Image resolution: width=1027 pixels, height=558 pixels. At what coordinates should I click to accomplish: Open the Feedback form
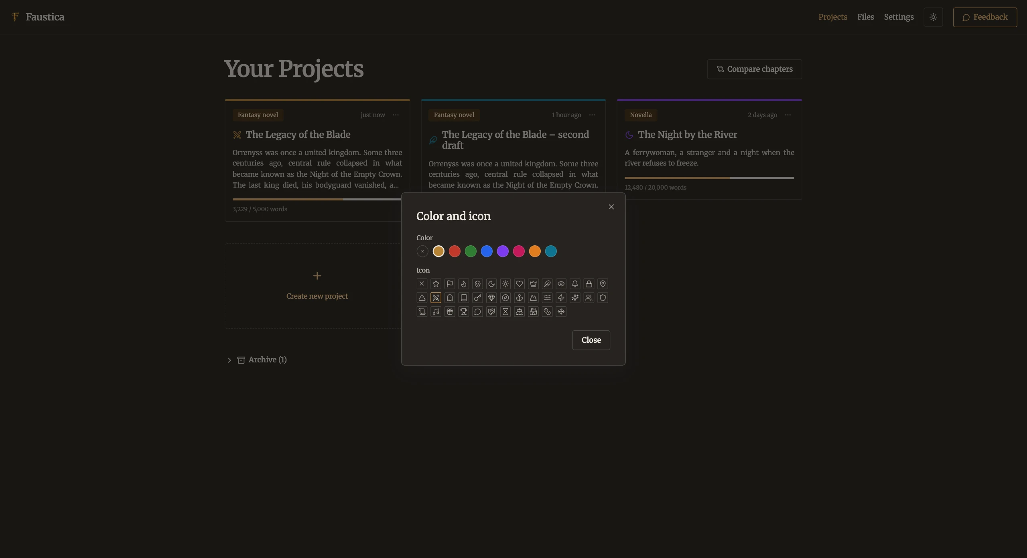[985, 17]
